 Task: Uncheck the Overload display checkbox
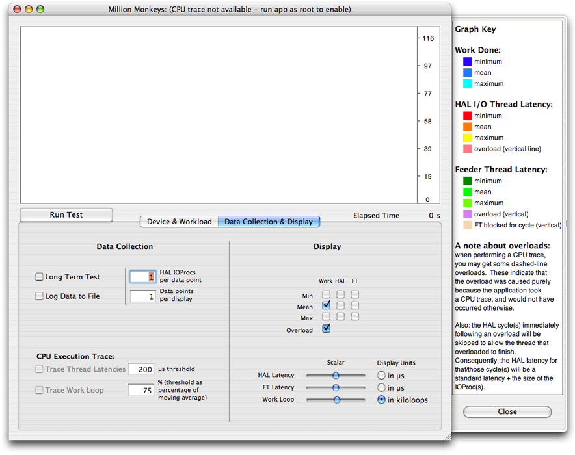coord(326,330)
